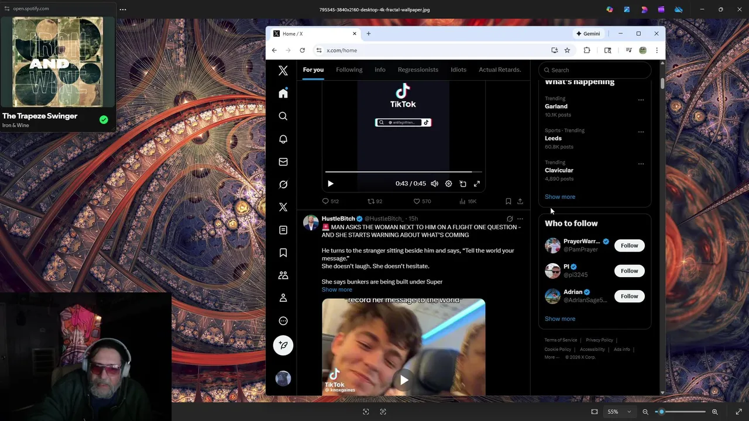
Task: Switch to Regressionists tab
Action: click(x=418, y=70)
